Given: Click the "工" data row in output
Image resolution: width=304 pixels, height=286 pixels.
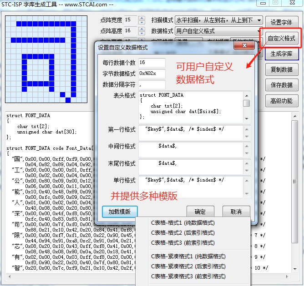Looking at the screenshot, I should [x=51, y=170].
